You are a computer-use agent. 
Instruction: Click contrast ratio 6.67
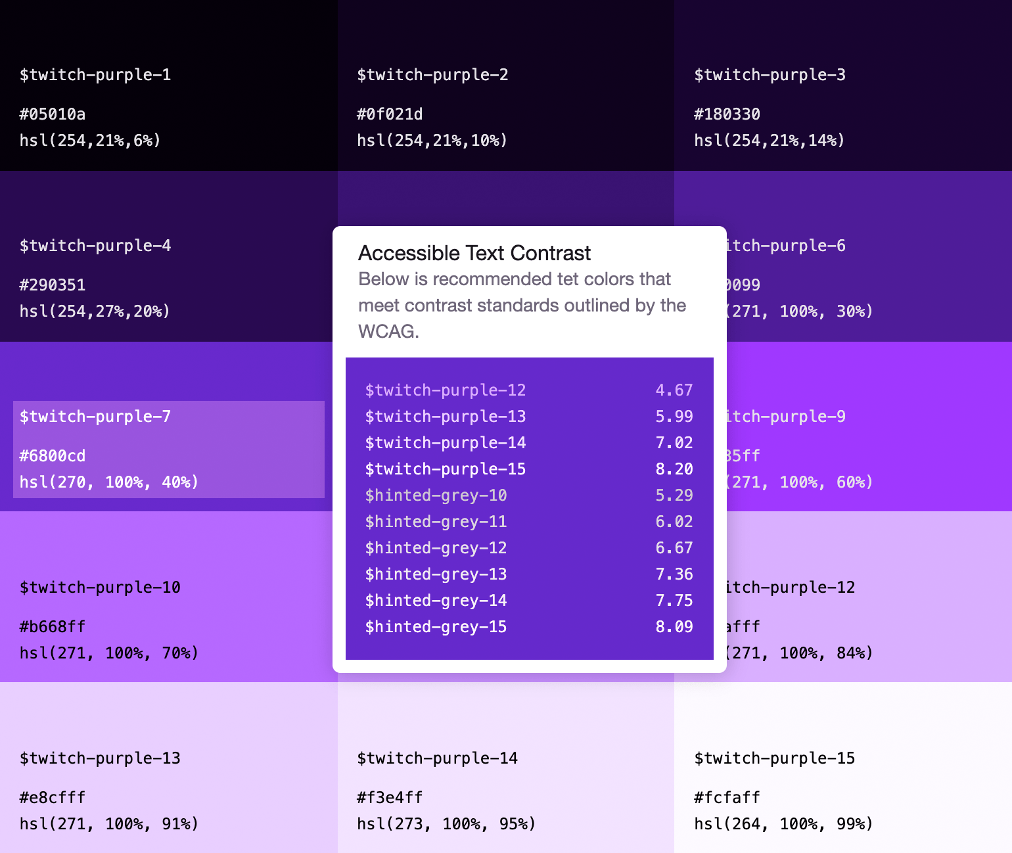[x=674, y=548]
